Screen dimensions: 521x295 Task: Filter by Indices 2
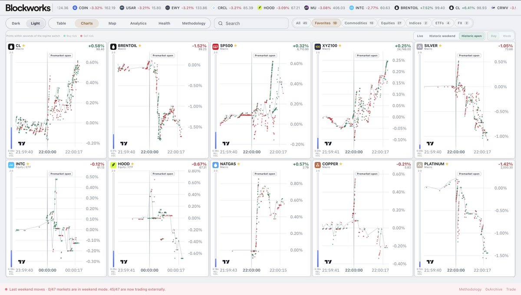pos(419,23)
